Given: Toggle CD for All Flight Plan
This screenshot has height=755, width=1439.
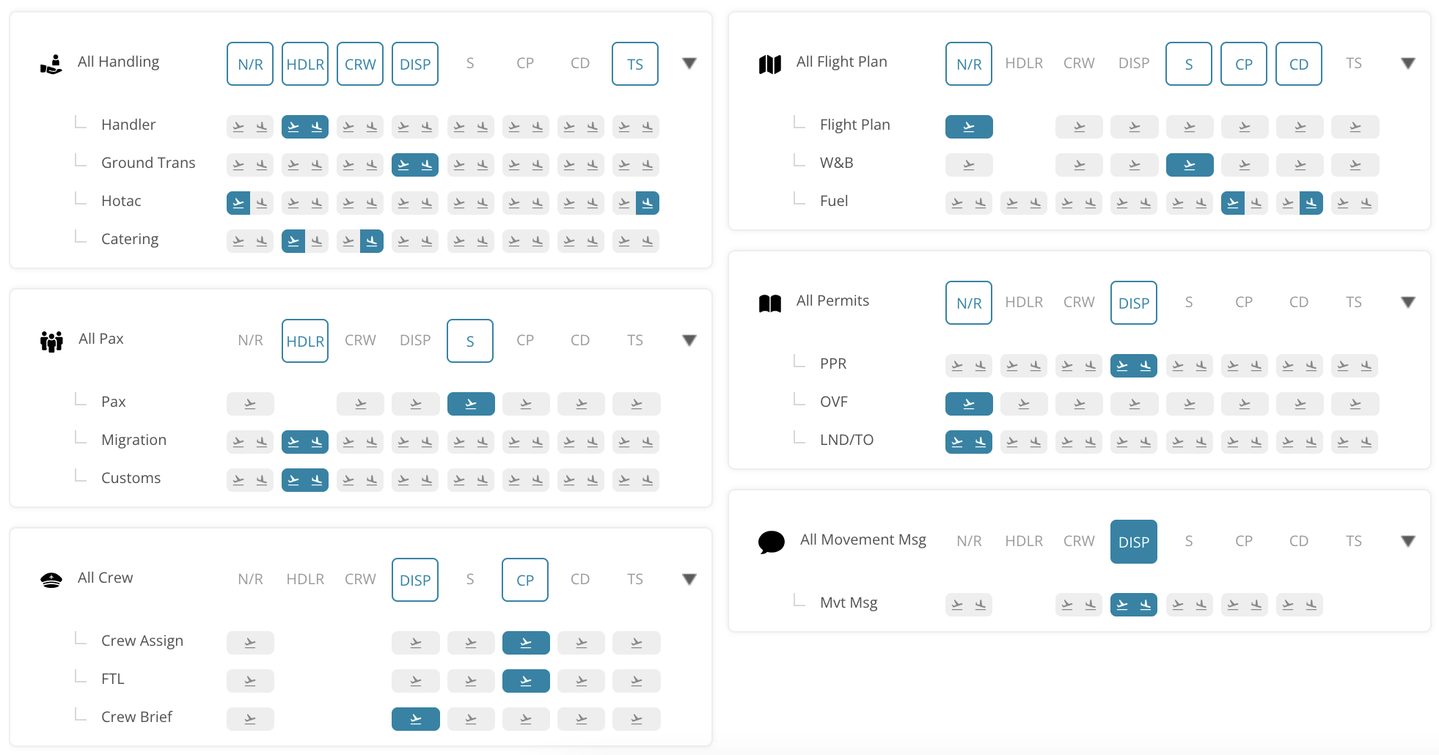Looking at the screenshot, I should pyautogui.click(x=1299, y=64).
